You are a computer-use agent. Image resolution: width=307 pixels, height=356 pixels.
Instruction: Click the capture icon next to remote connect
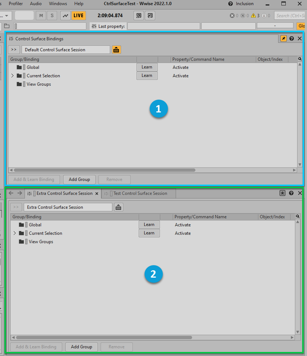(150, 15)
